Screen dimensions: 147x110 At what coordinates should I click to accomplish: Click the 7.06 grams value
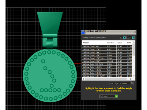(x=109, y=64)
